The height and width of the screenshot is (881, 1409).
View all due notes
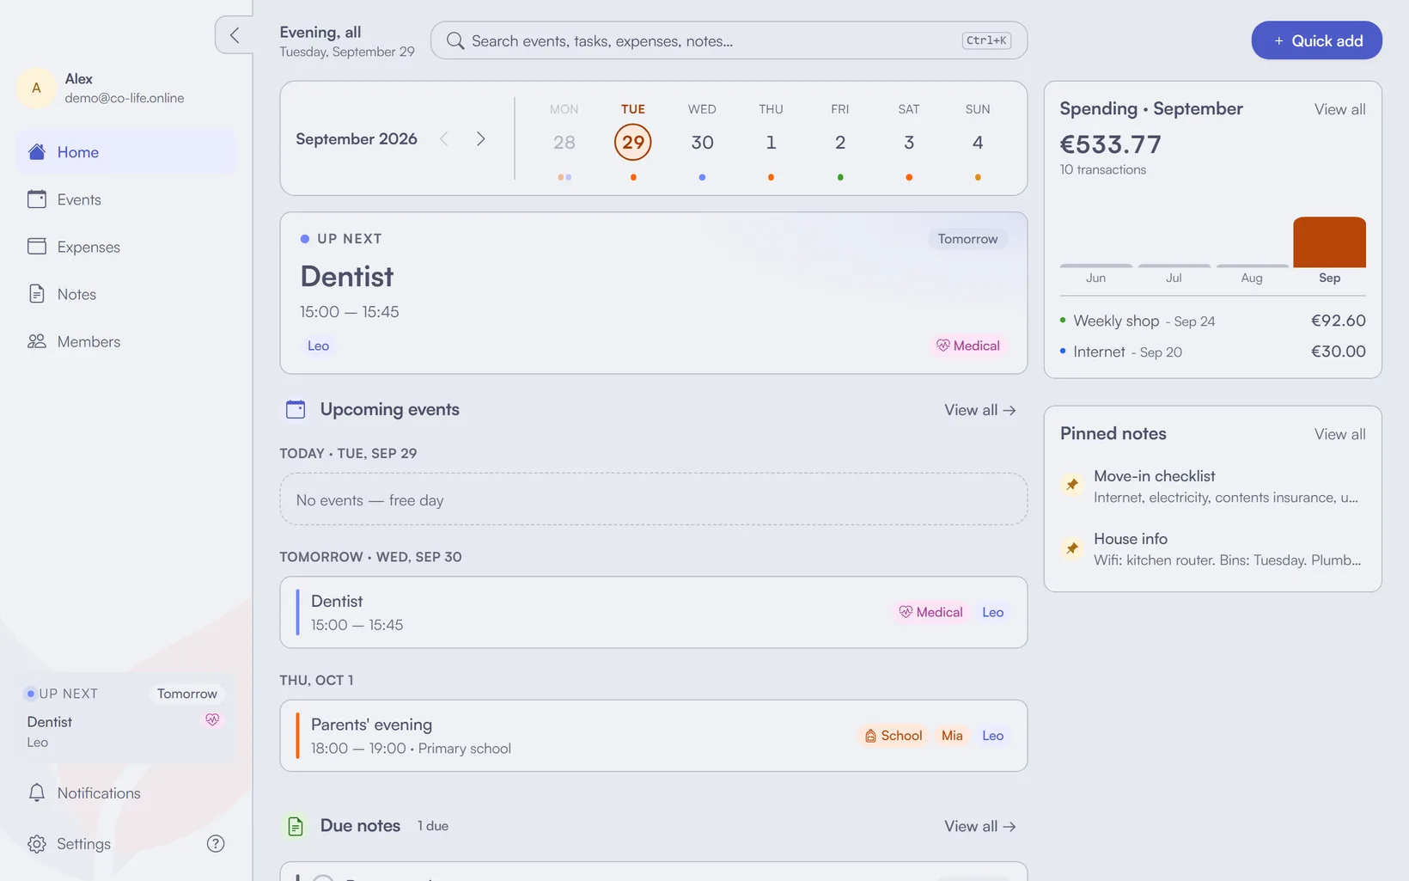pyautogui.click(x=980, y=826)
